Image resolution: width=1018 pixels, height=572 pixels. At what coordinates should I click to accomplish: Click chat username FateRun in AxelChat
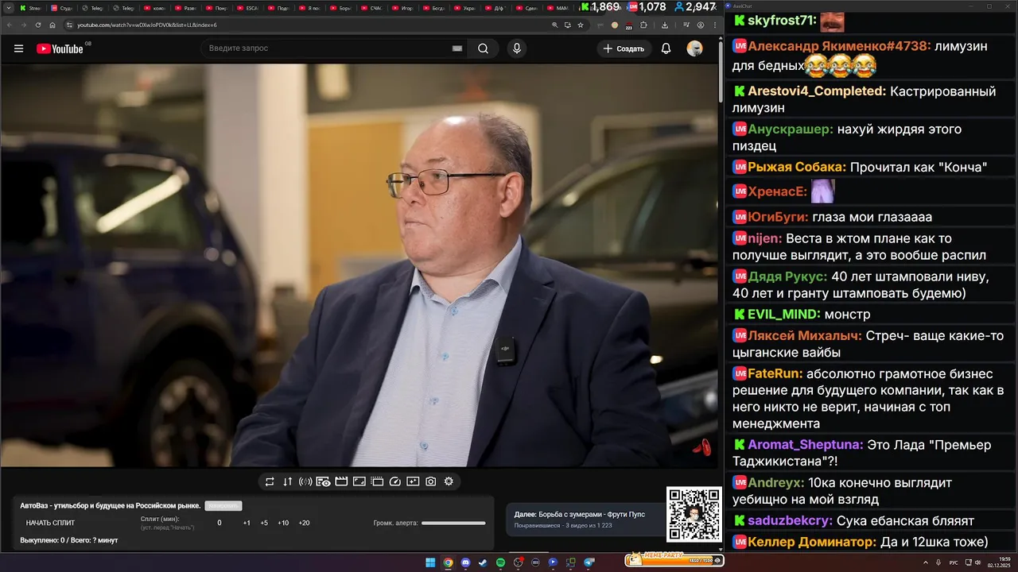tap(775, 373)
